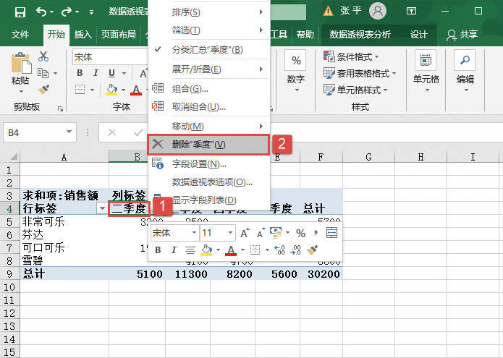Click Italic in the floating mini toolbar
Image resolution: width=503 pixels, height=358 pixels.
174,250
